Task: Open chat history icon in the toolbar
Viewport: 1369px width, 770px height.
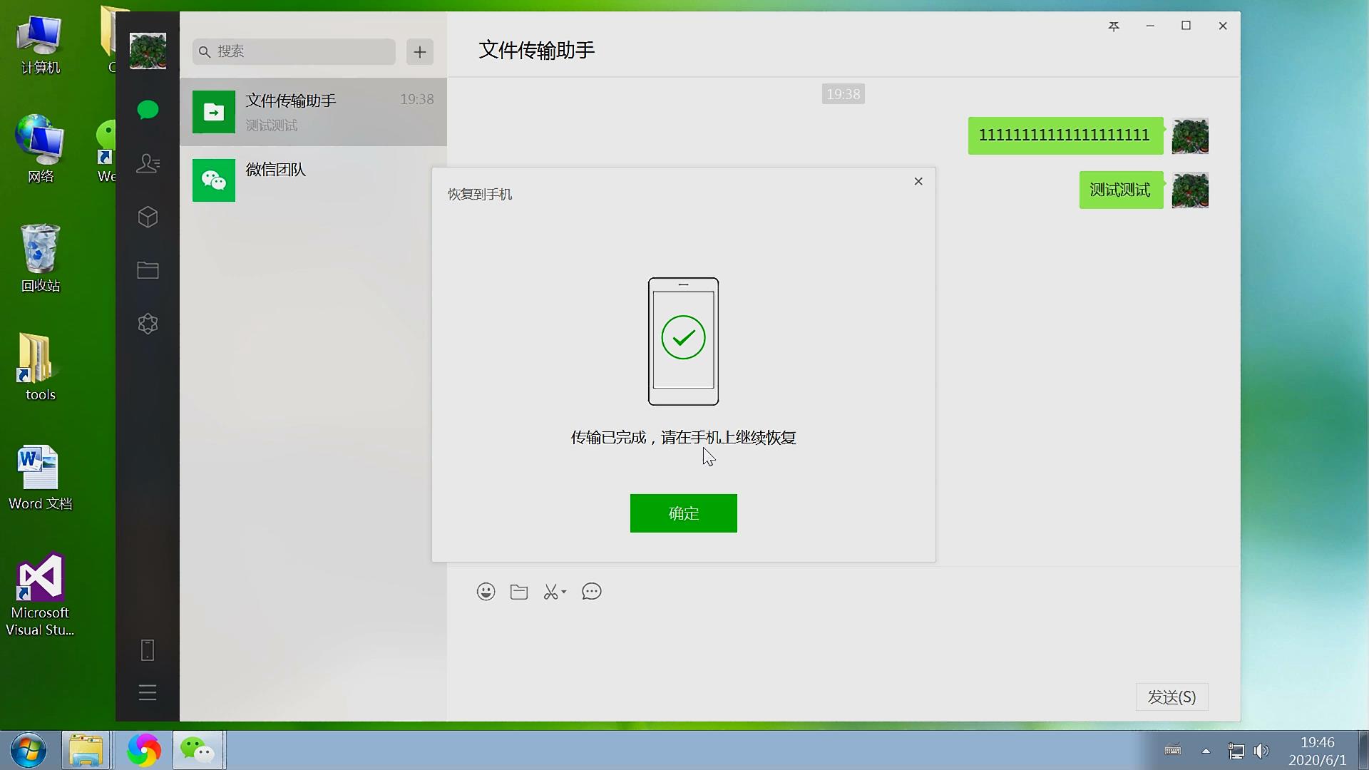Action: click(x=592, y=591)
